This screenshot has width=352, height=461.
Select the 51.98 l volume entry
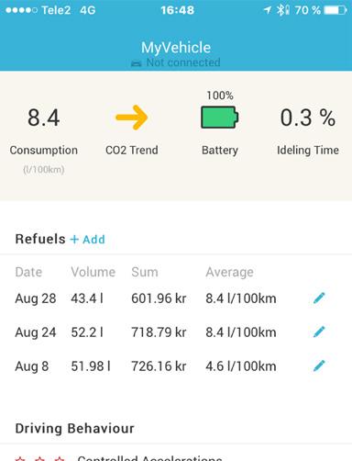click(x=91, y=366)
